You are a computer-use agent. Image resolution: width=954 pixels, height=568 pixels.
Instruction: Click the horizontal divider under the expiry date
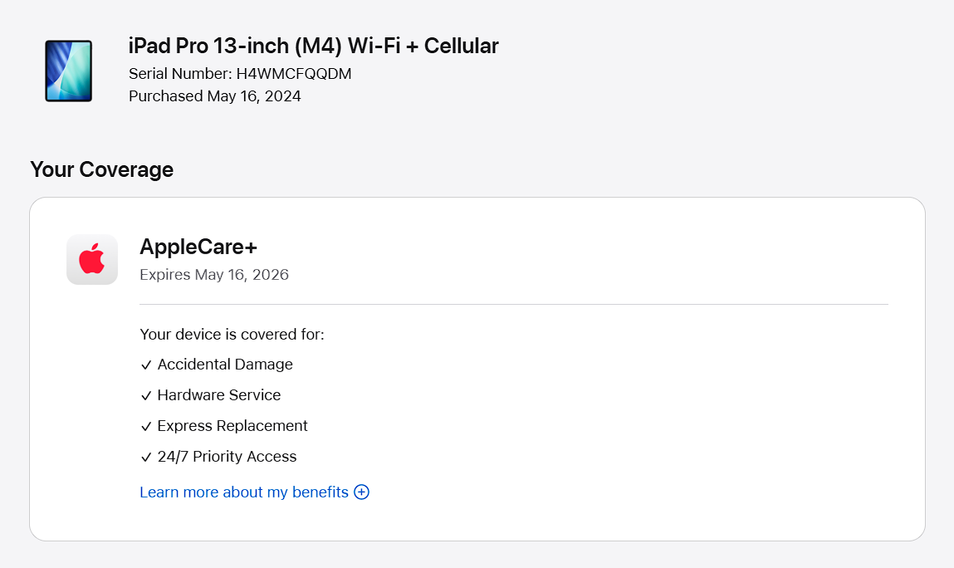click(x=513, y=305)
